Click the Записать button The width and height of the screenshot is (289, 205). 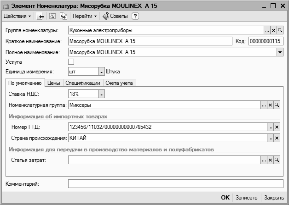246,198
